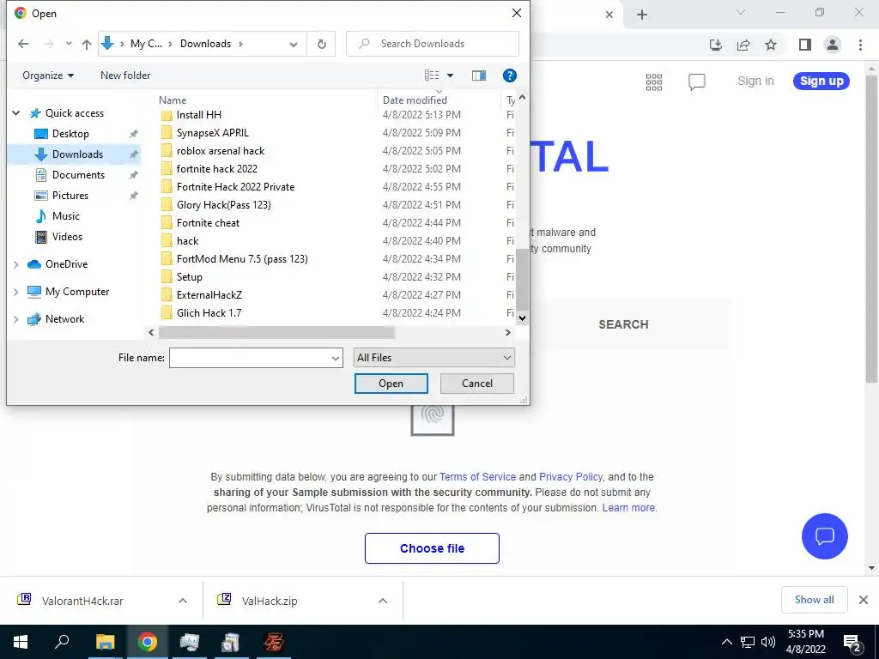Image resolution: width=879 pixels, height=659 pixels.
Task: Expand ValHack.zip download options
Action: (x=383, y=601)
